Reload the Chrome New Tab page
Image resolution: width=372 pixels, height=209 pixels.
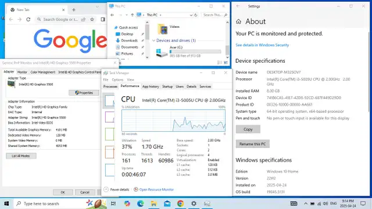[28, 19]
